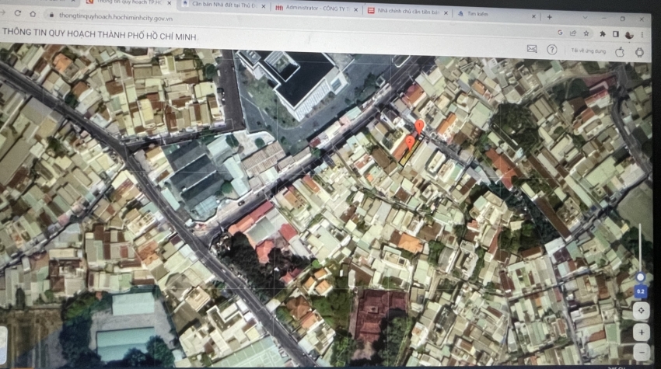Zoom in the map with plus button
Viewport: 661px width, 369px height.
point(642,332)
